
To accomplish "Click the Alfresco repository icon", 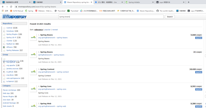I will (x=4, y=47).
